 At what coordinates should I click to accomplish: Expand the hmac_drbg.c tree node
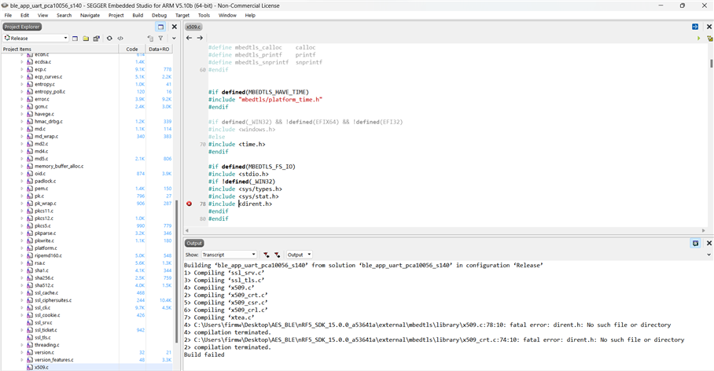(21, 122)
